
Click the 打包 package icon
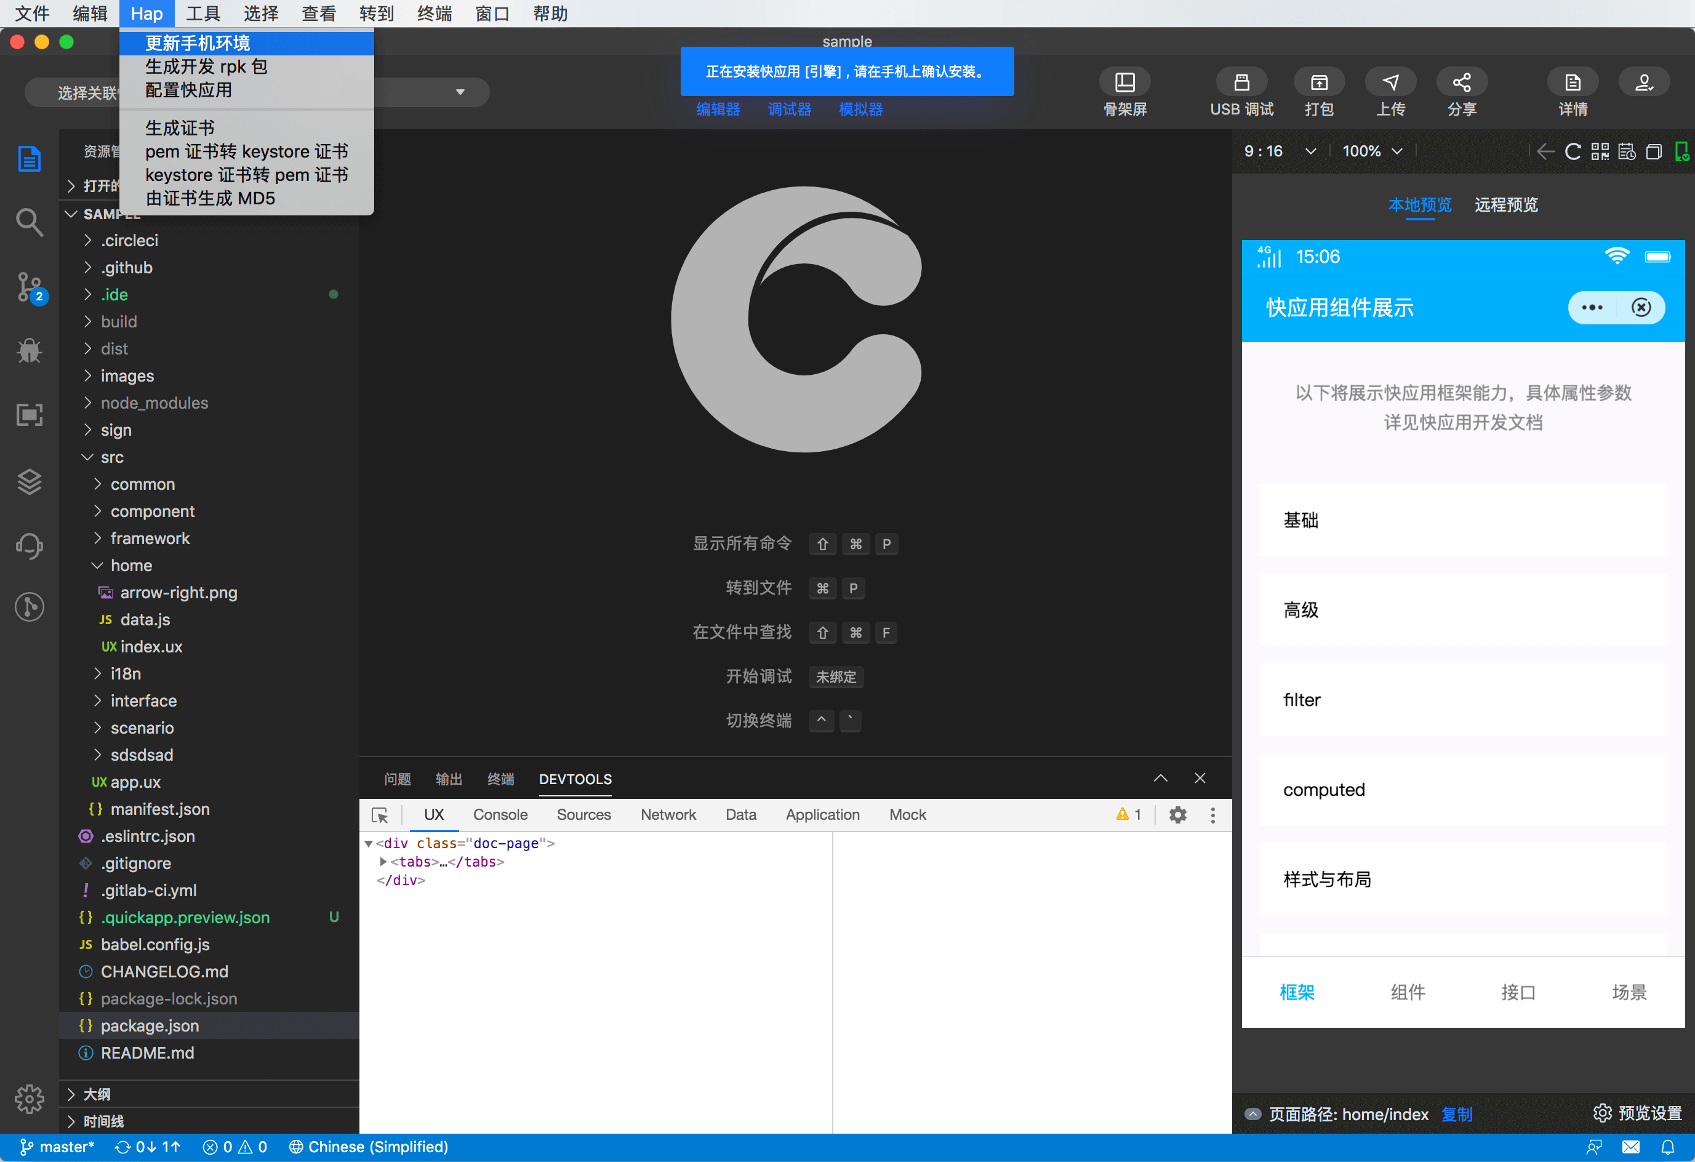click(1319, 82)
